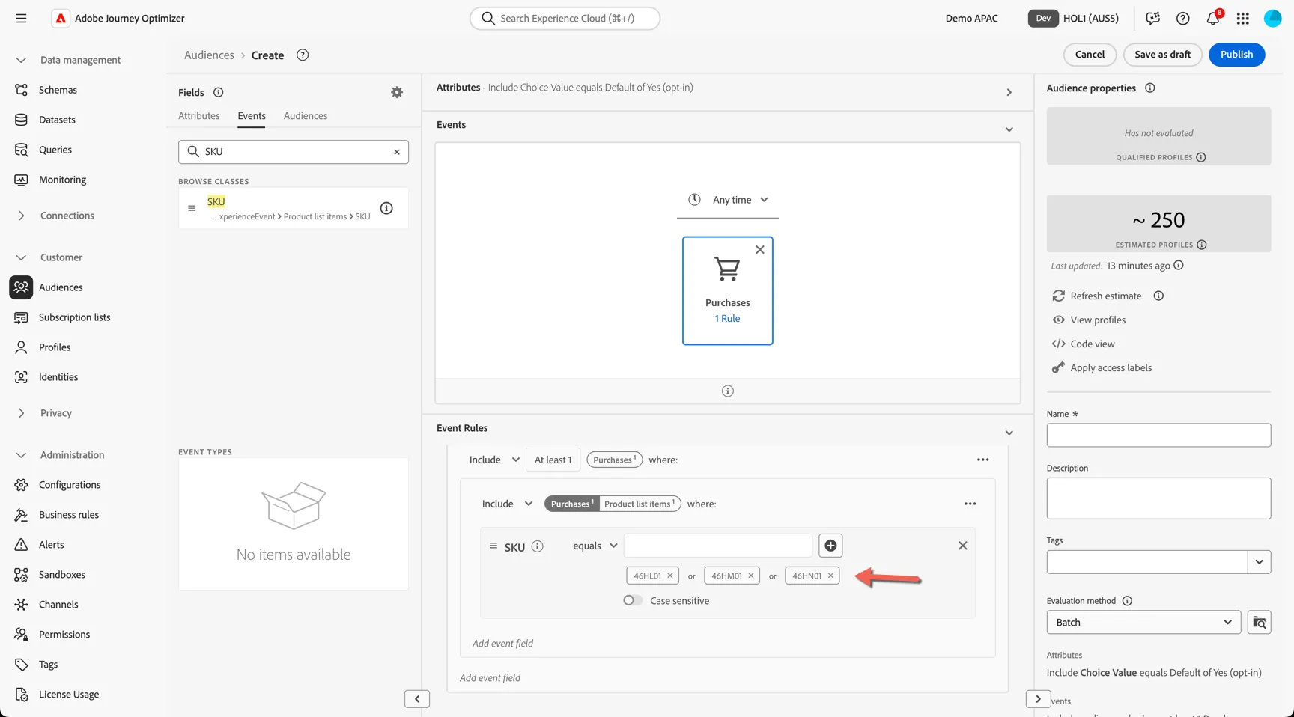Click the Adobe Journey Optimizer logo
Screen dimensions: 1294x717
point(60,19)
